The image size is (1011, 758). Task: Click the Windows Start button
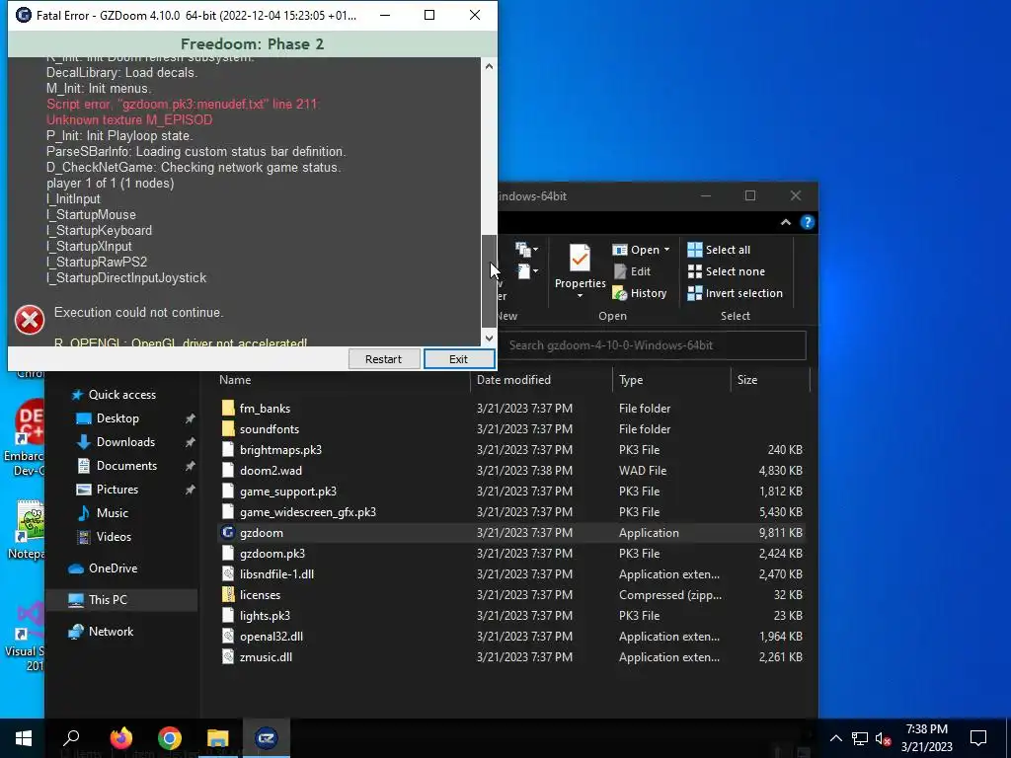point(24,738)
